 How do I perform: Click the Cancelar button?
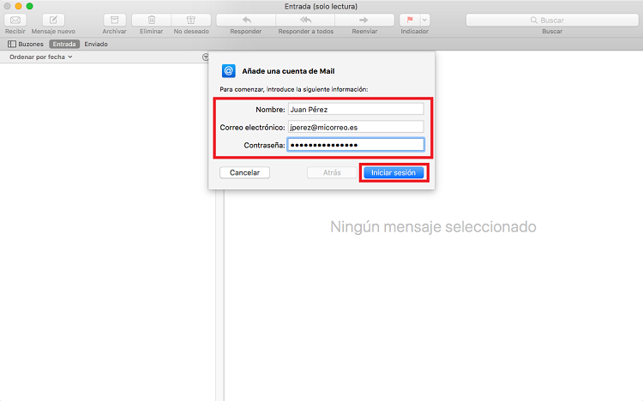245,172
